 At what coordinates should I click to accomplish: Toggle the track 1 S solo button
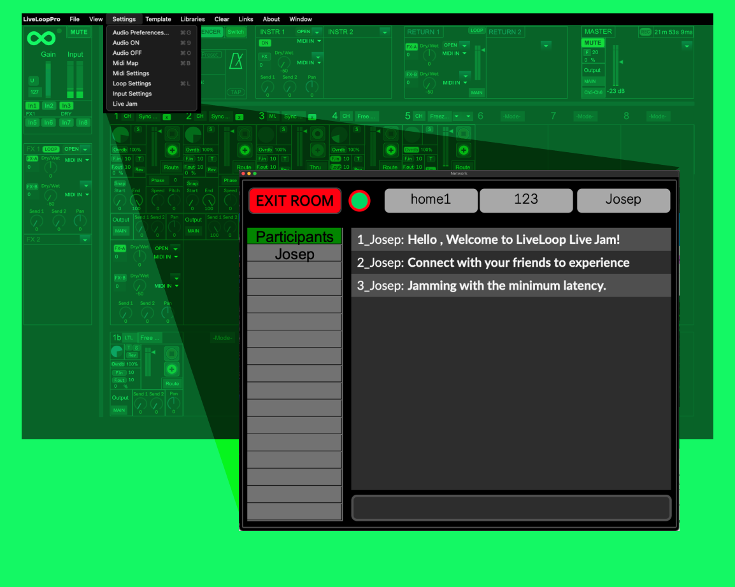click(138, 129)
